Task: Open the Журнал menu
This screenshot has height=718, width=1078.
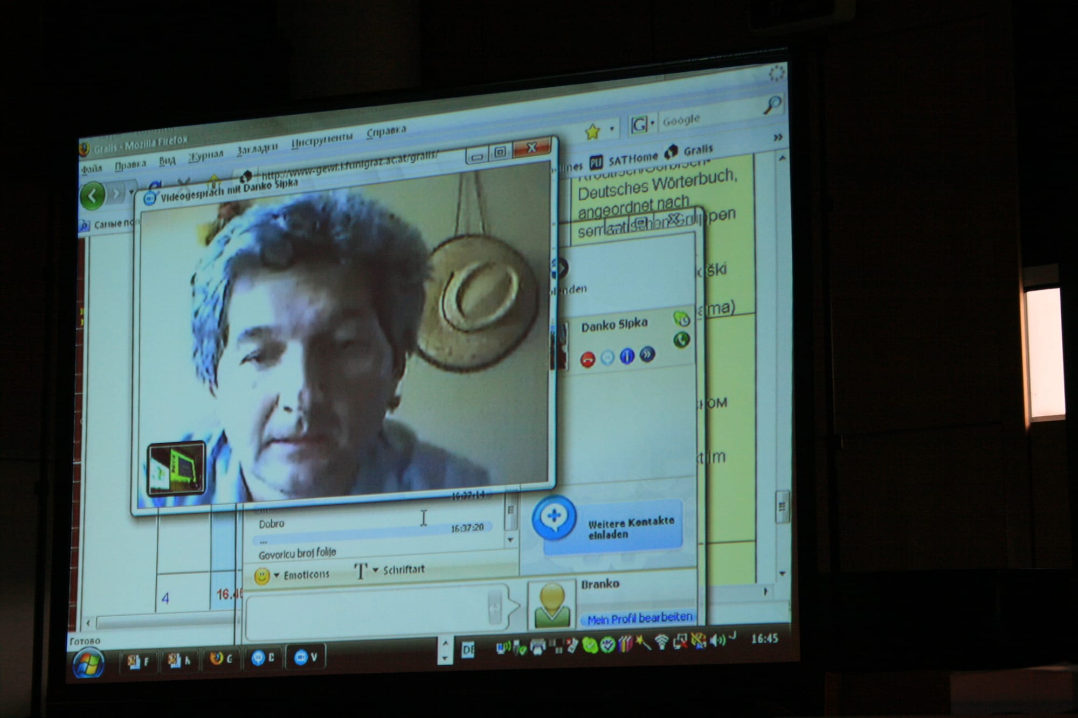Action: click(205, 156)
